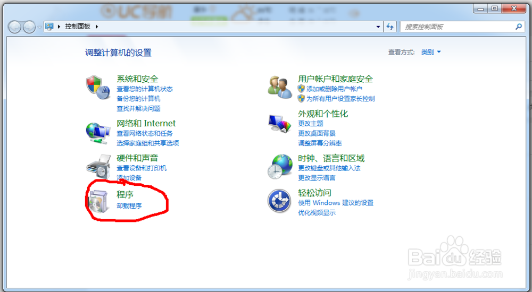Open User Accounts people icon
The height and width of the screenshot is (292, 532).
[x=280, y=87]
